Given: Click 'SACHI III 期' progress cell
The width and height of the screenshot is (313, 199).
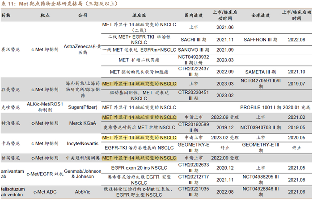Looking at the screenshot, I should (194, 40).
